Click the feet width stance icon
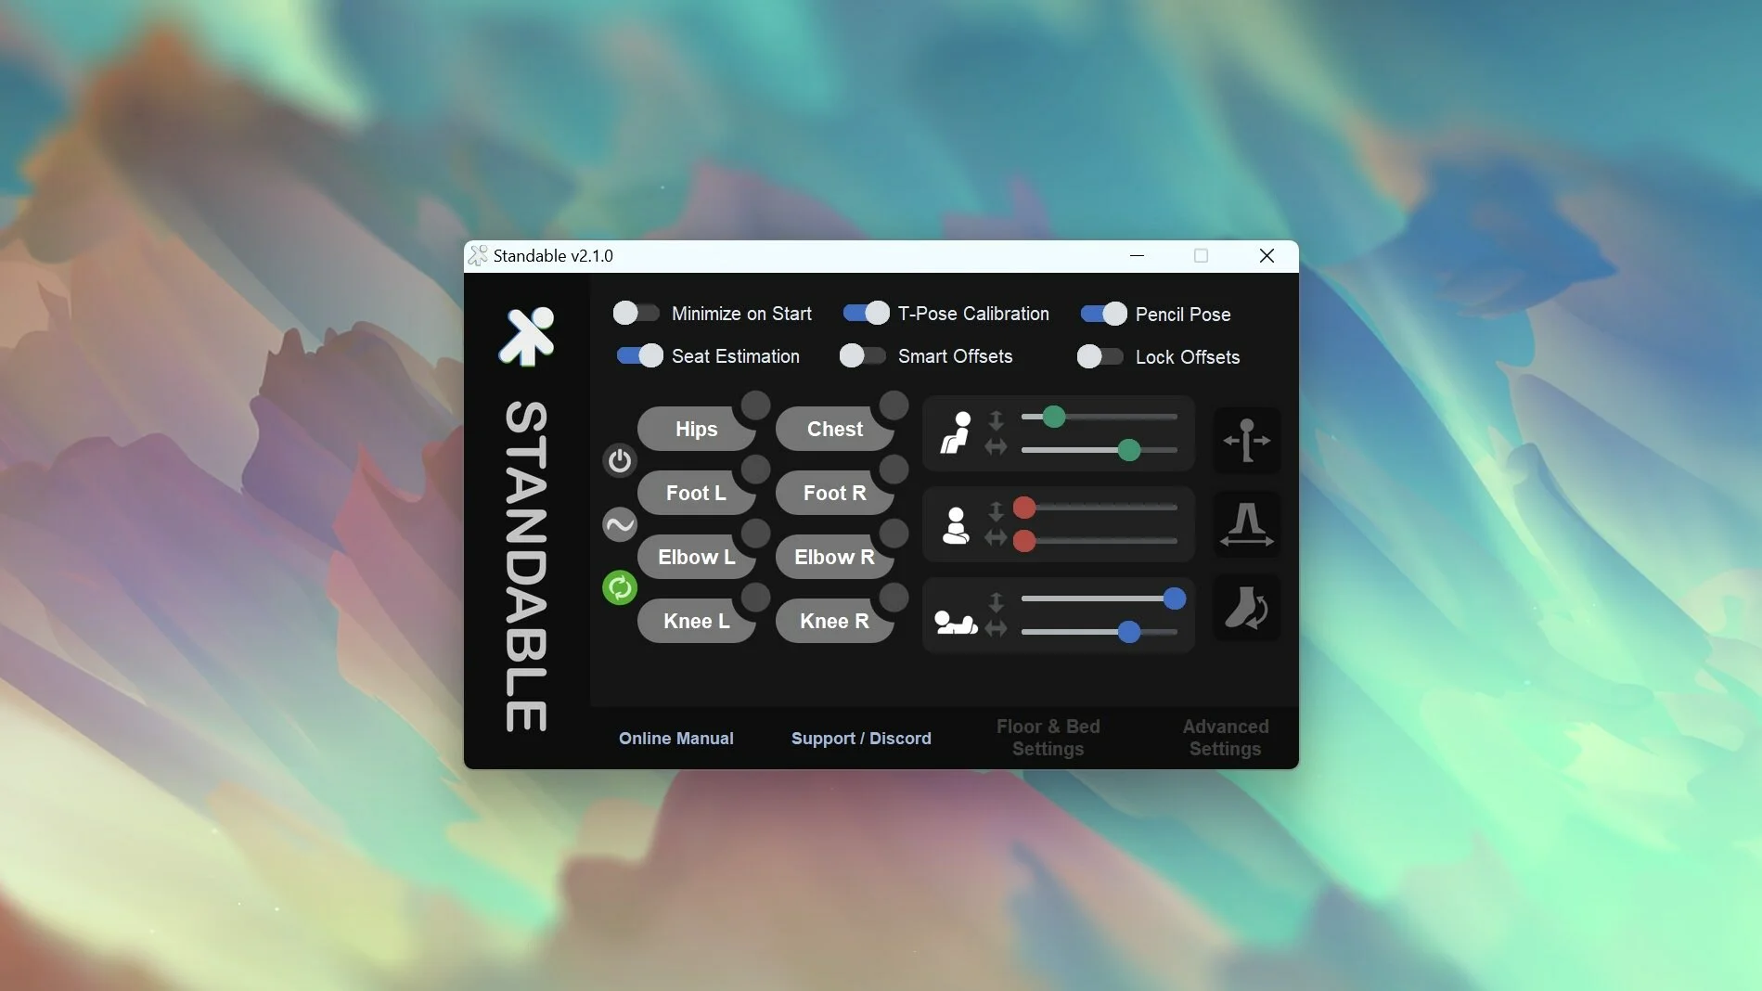 tap(1247, 524)
